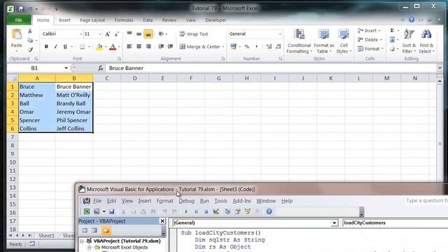Pick the yellow Fill Color bucket
This screenshot has height=252, width=448.
click(99, 47)
